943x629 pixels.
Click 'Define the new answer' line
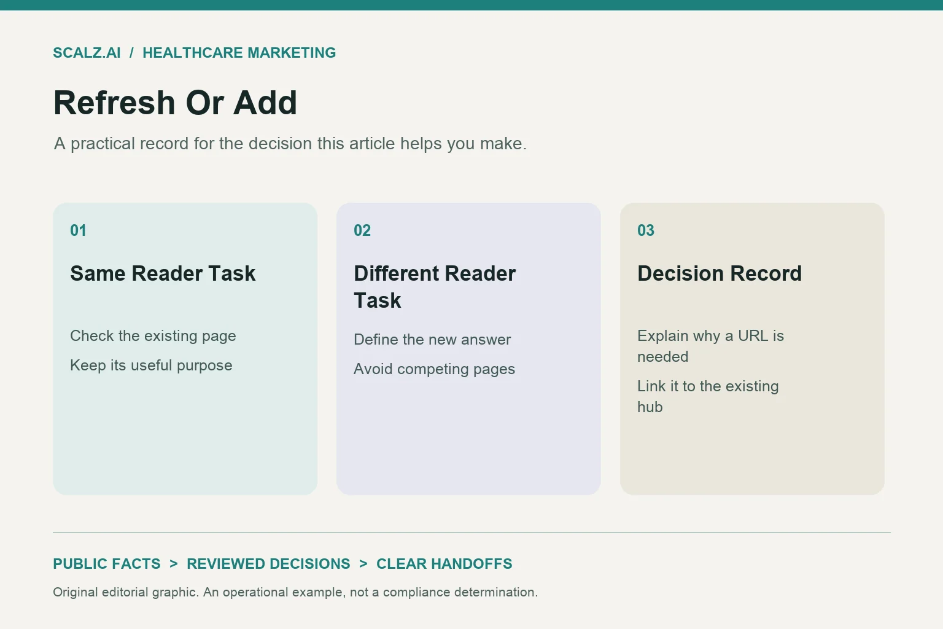click(x=432, y=340)
